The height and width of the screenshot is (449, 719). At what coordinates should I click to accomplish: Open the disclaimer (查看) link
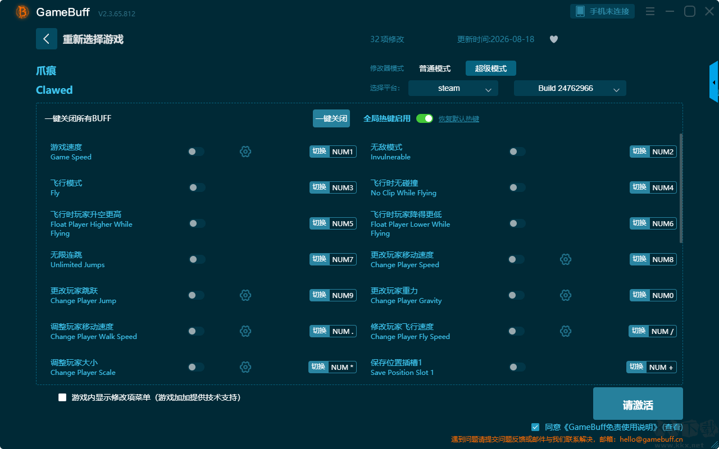pyautogui.click(x=672, y=427)
